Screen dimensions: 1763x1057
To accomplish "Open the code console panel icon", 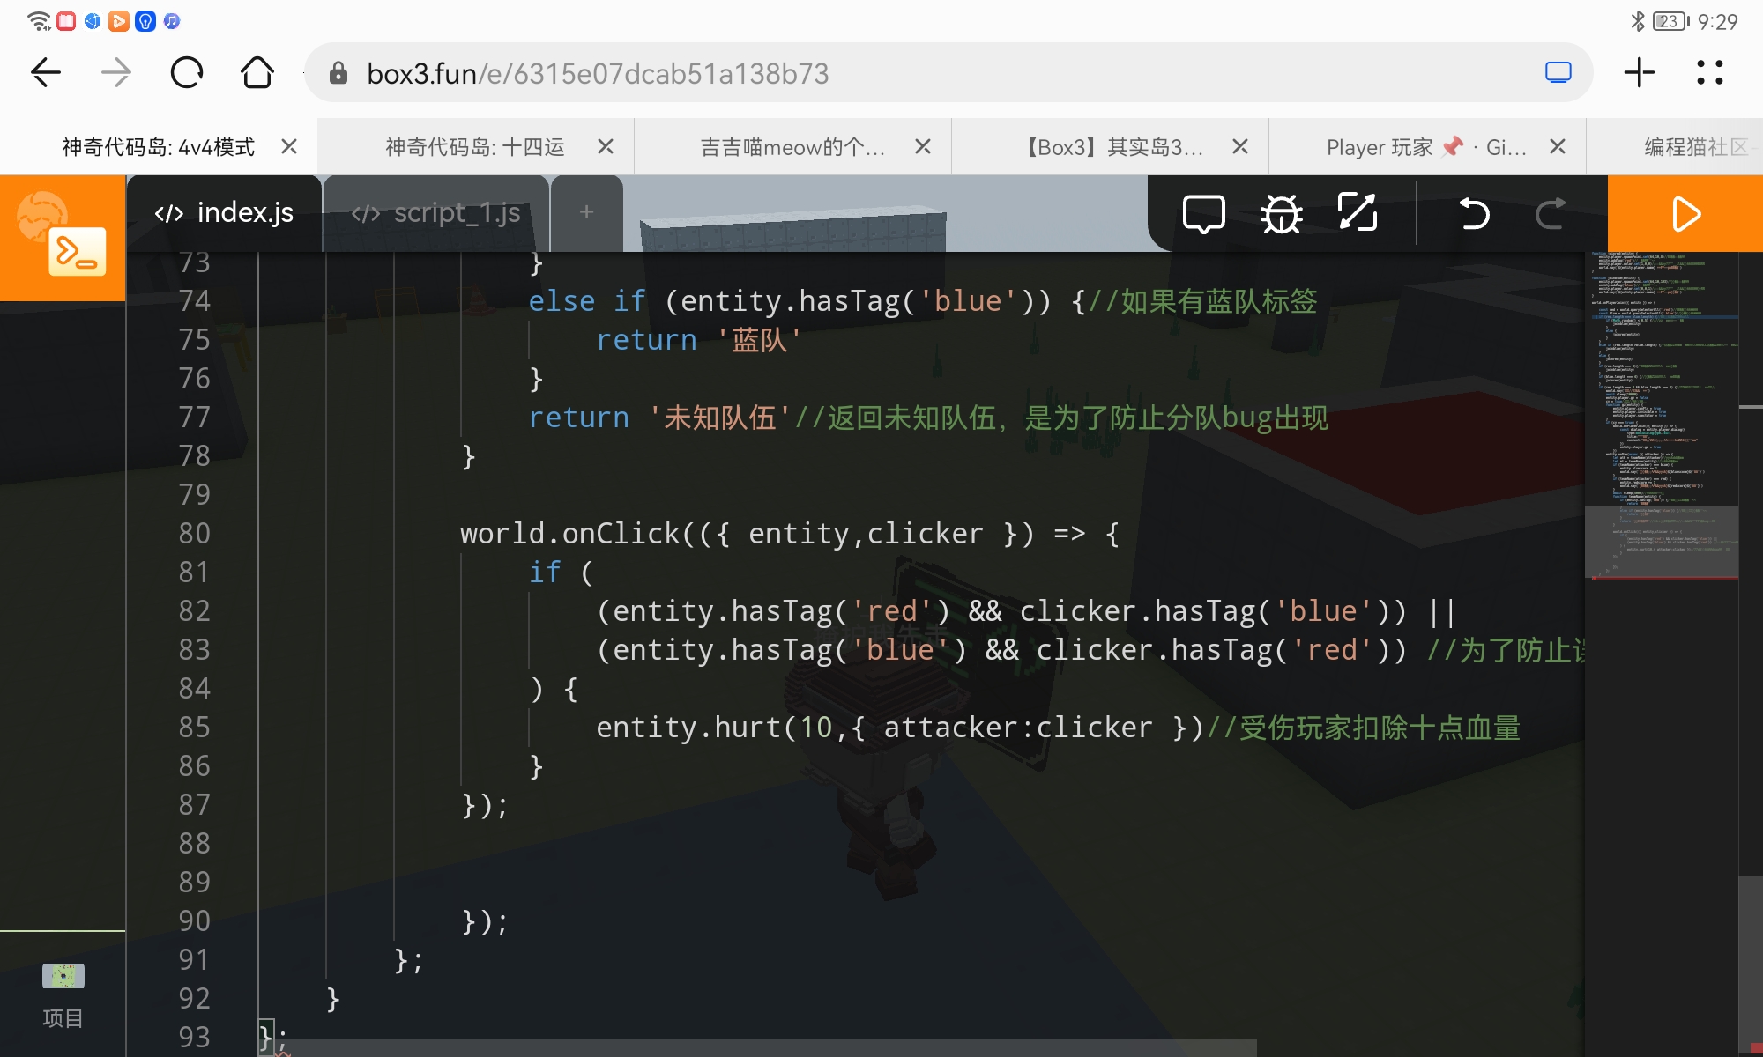I will click(x=63, y=238).
